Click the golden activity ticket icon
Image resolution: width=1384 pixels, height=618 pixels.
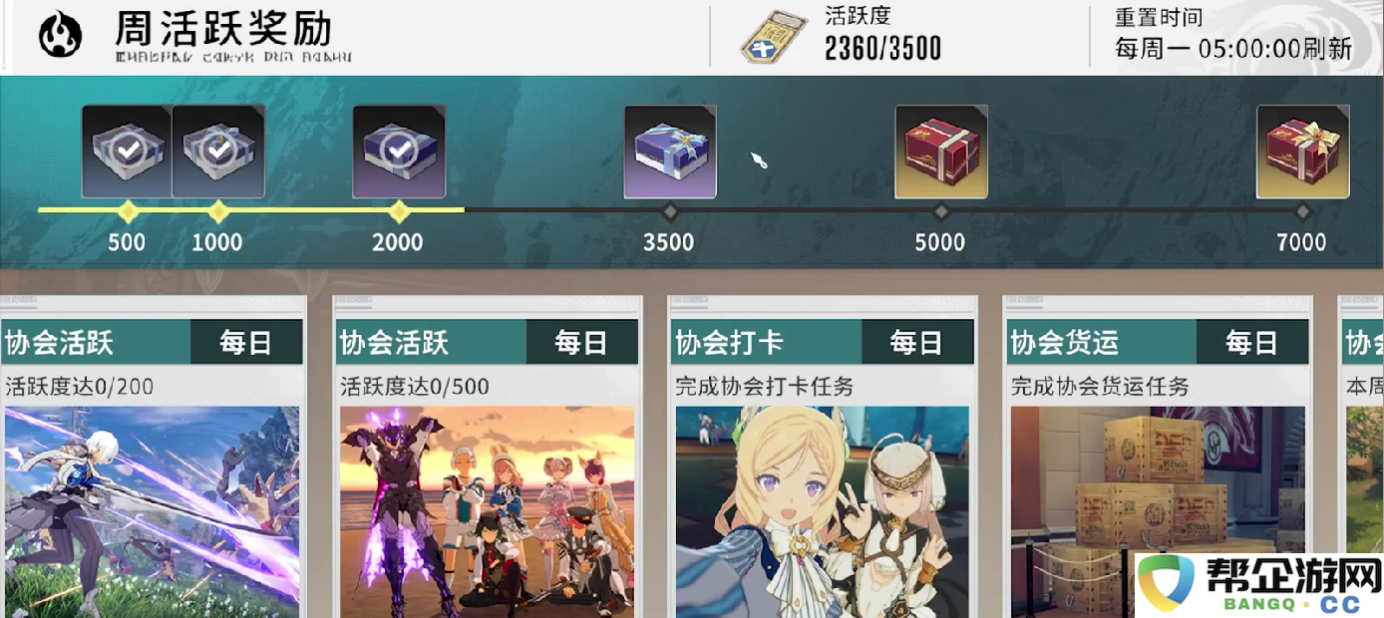[x=773, y=37]
